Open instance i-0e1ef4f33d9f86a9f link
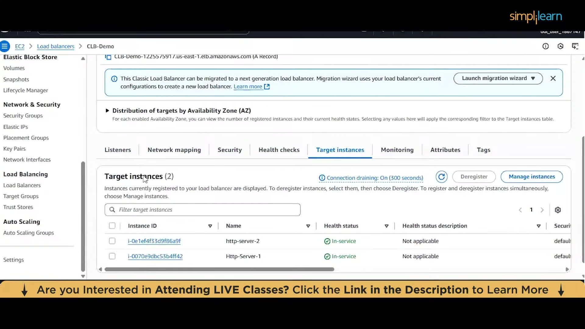This screenshot has height=329, width=585. (x=154, y=241)
